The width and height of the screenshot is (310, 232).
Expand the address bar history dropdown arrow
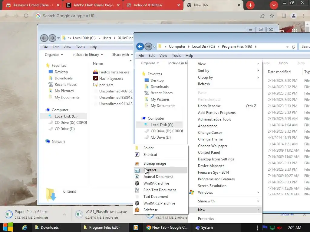coord(287,47)
